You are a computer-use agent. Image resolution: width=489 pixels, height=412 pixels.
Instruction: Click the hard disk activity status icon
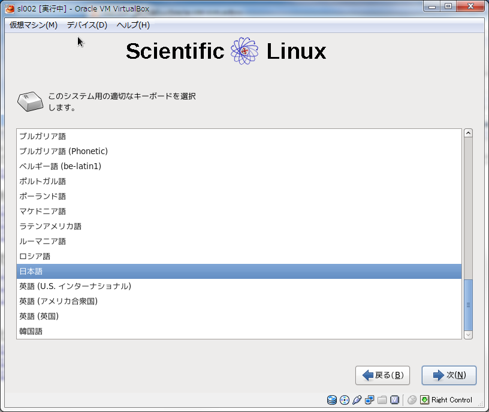click(x=332, y=400)
